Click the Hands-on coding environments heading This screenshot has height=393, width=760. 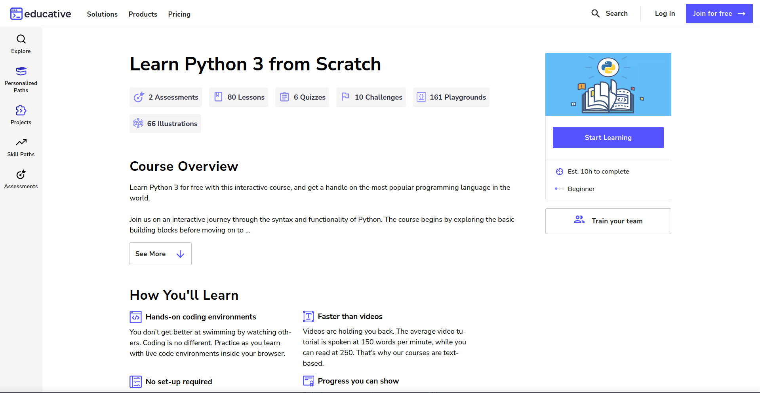click(x=201, y=317)
